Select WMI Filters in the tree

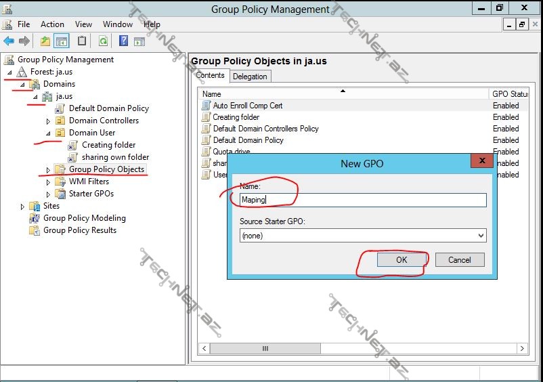(89, 182)
